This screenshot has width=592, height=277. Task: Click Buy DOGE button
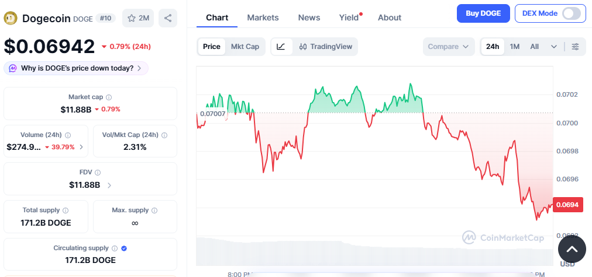tap(483, 13)
